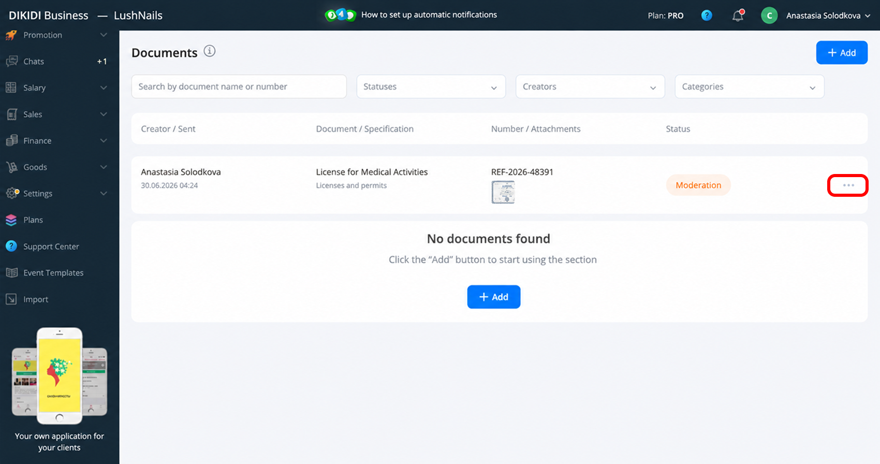Open the Anastasia Solodkova account dropdown

(828, 16)
